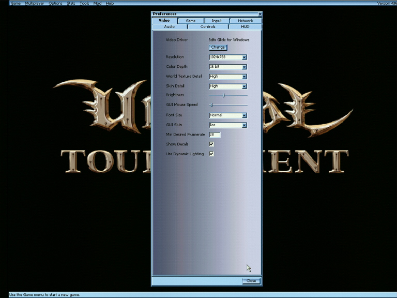Screen dimensions: 397x298
Task: Click the '3dfx Glide for Windows' driver text
Action: tap(229, 40)
